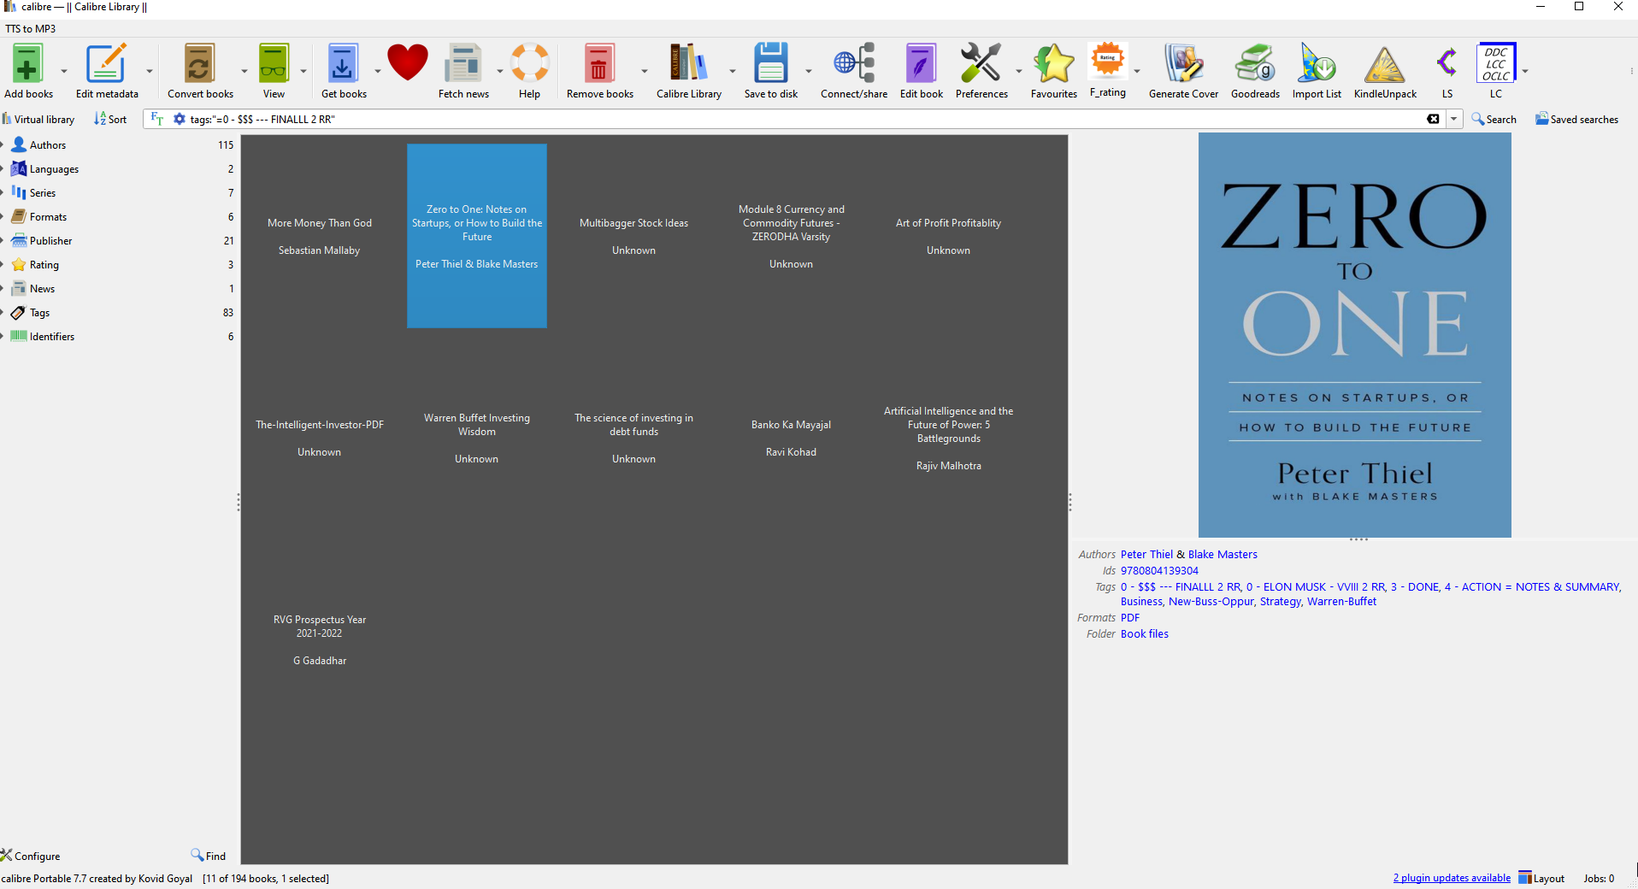This screenshot has height=889, width=1638.
Task: Open the Save to disk dropdown arrow
Action: 809,72
